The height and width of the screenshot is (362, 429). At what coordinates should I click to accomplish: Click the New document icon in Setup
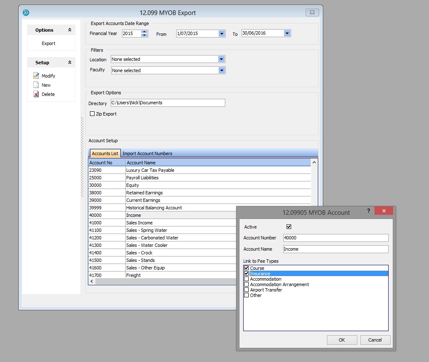(x=36, y=85)
